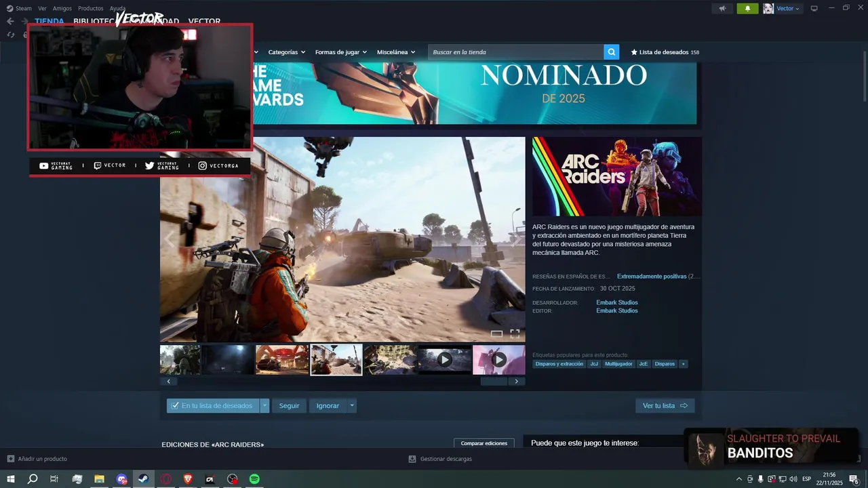The width and height of the screenshot is (868, 488).
Task: Open the Ver menu
Action: click(42, 8)
